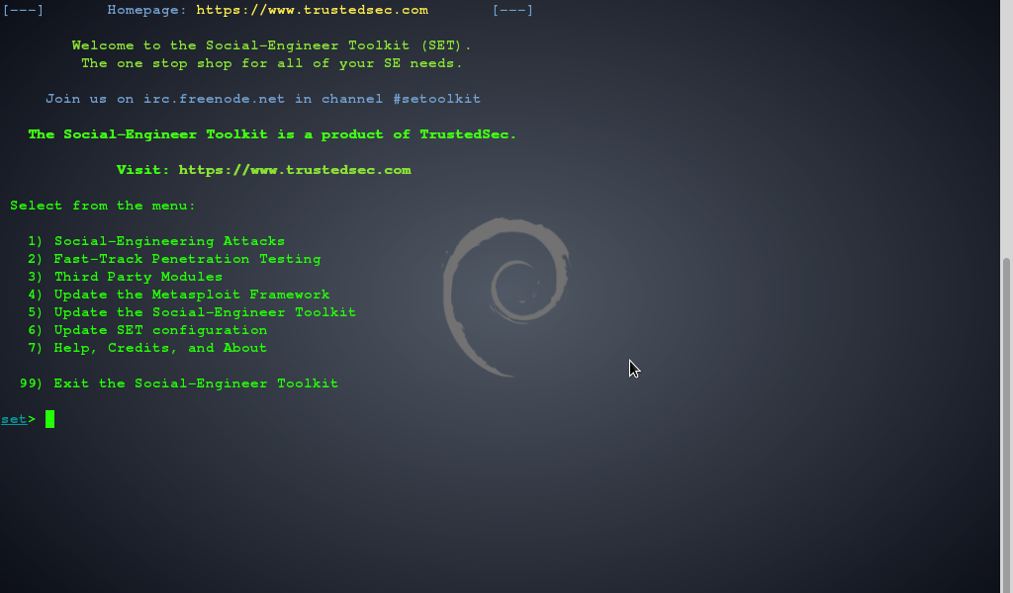Select option 2) Fast-Track Penetration Testing
Screen dimensions: 1013x593
pyautogui.click(x=174, y=259)
